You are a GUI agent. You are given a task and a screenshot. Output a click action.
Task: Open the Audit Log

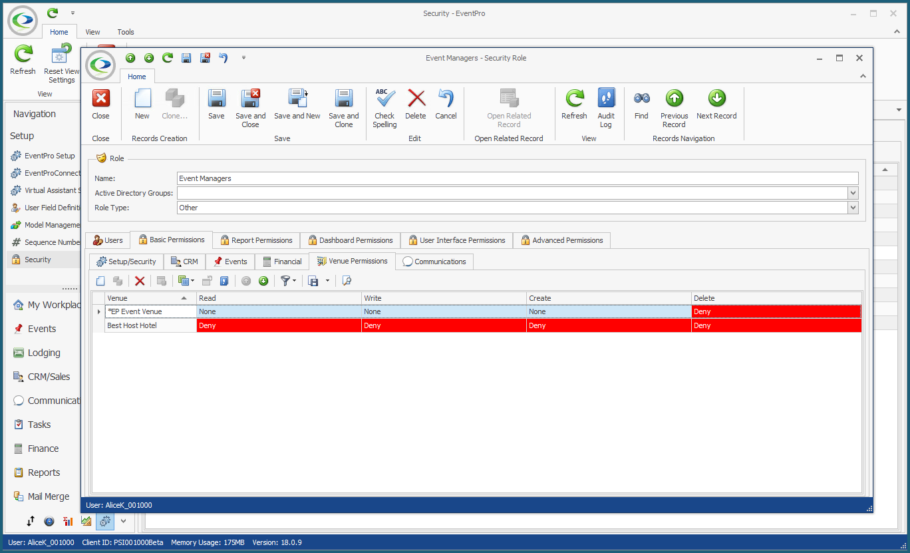(606, 109)
